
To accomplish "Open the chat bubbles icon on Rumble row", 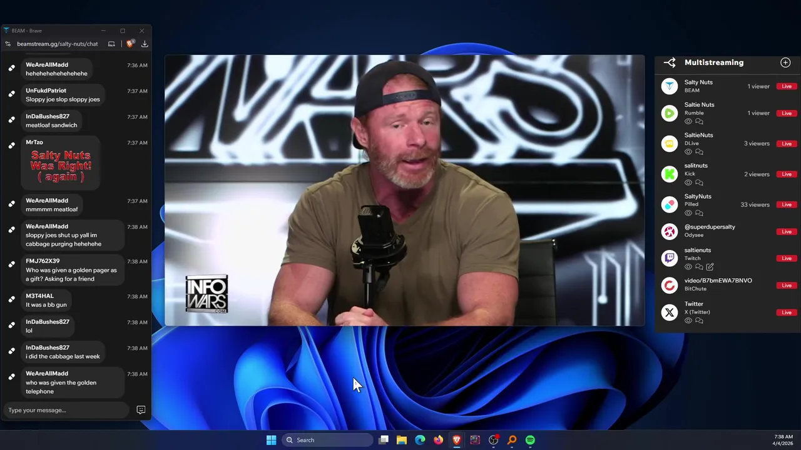I will click(699, 121).
